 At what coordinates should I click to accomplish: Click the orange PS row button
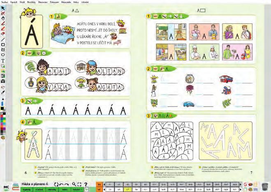[99, 185]
